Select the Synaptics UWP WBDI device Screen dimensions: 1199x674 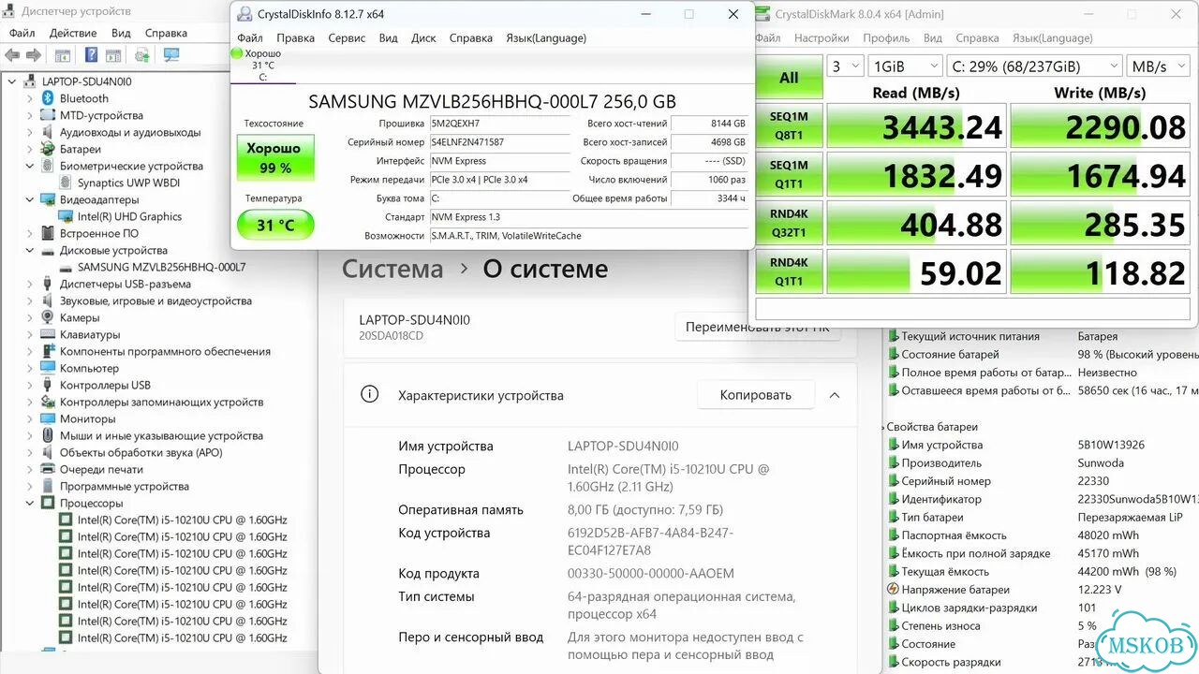[128, 183]
